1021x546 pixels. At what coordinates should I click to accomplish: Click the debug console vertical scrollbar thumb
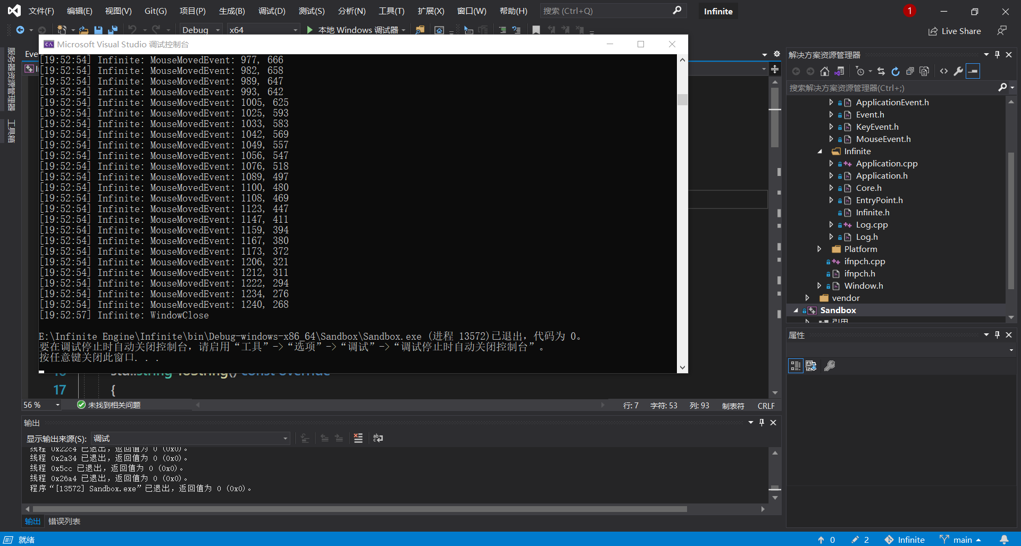tap(682, 100)
